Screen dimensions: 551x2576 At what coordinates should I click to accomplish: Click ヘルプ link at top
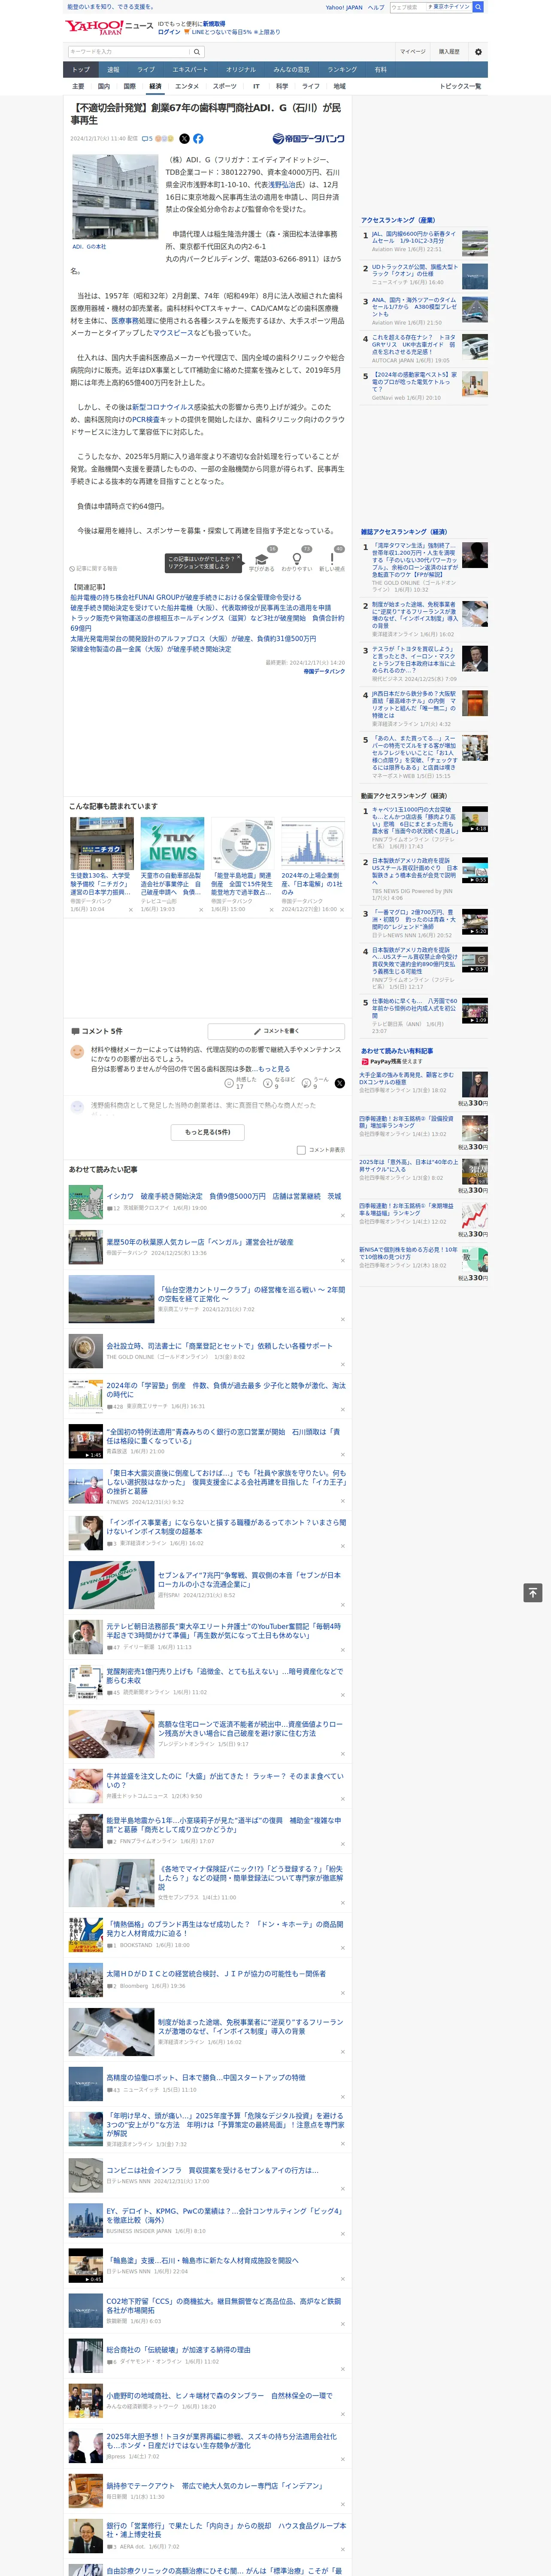[376, 7]
